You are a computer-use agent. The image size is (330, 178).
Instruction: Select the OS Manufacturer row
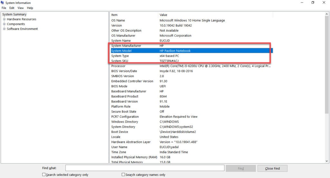click(x=192, y=35)
